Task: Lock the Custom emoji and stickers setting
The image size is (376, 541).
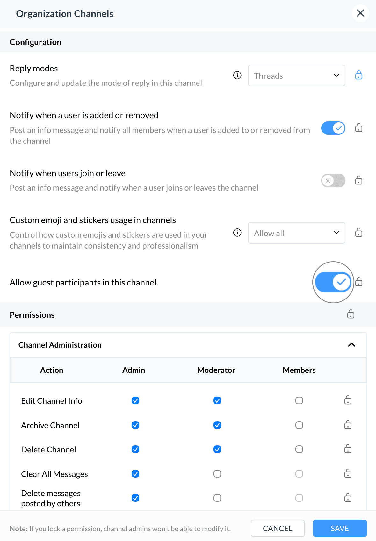Action: point(359,233)
